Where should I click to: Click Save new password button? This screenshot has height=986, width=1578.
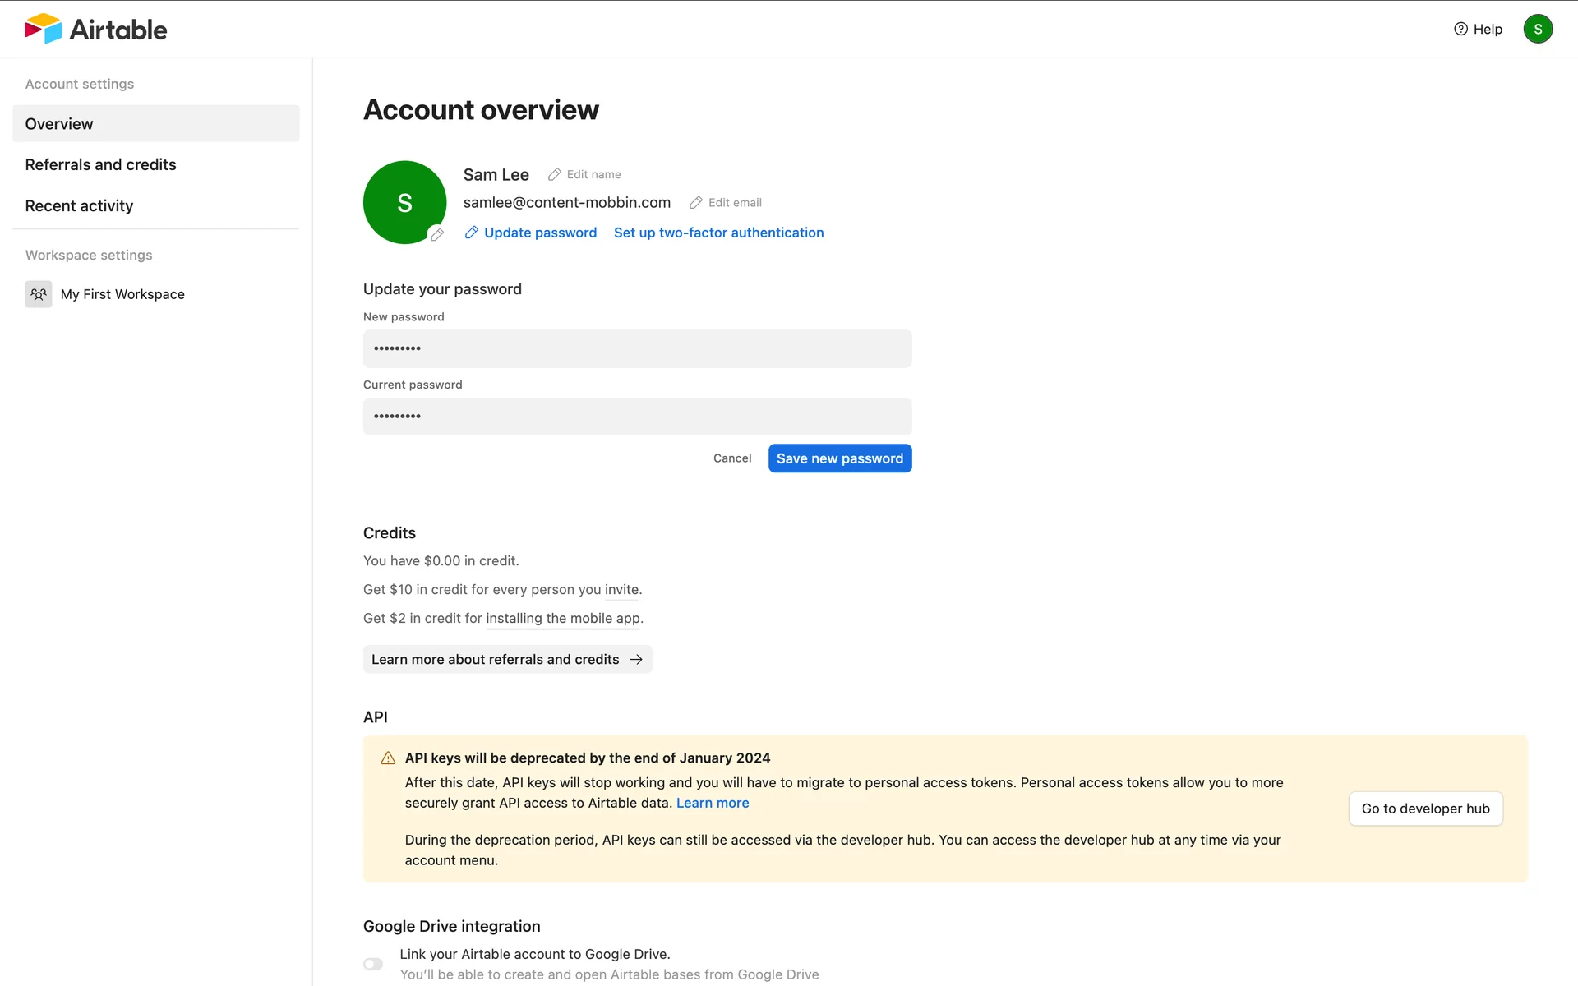pyautogui.click(x=839, y=458)
